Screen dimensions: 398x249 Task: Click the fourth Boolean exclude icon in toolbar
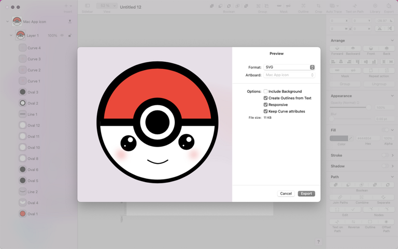tap(237, 6)
